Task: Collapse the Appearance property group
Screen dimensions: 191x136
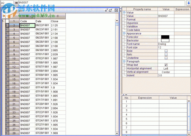Action: coord(124,33)
